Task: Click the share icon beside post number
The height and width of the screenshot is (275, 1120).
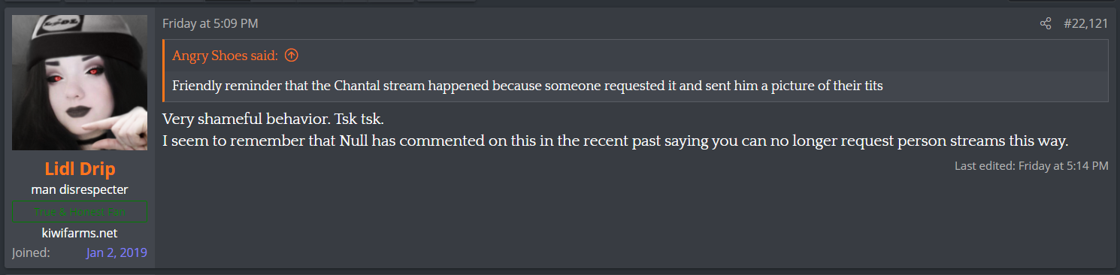Action: [1045, 24]
